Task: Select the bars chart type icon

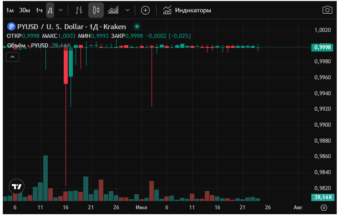Action: (x=79, y=10)
